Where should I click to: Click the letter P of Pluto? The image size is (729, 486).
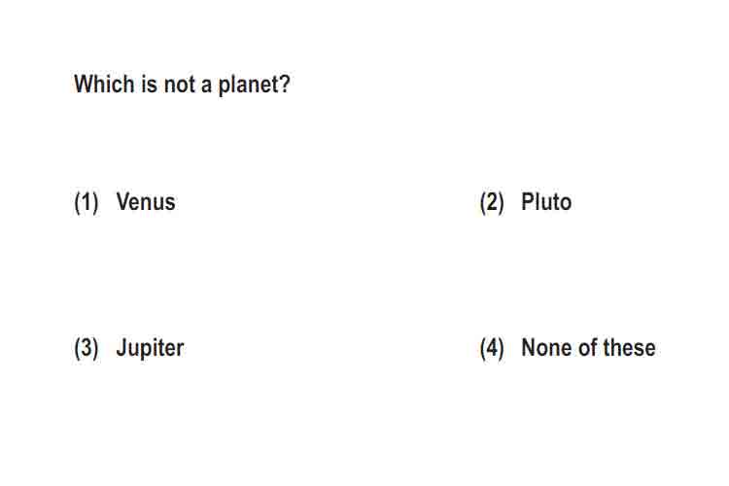[529, 202]
